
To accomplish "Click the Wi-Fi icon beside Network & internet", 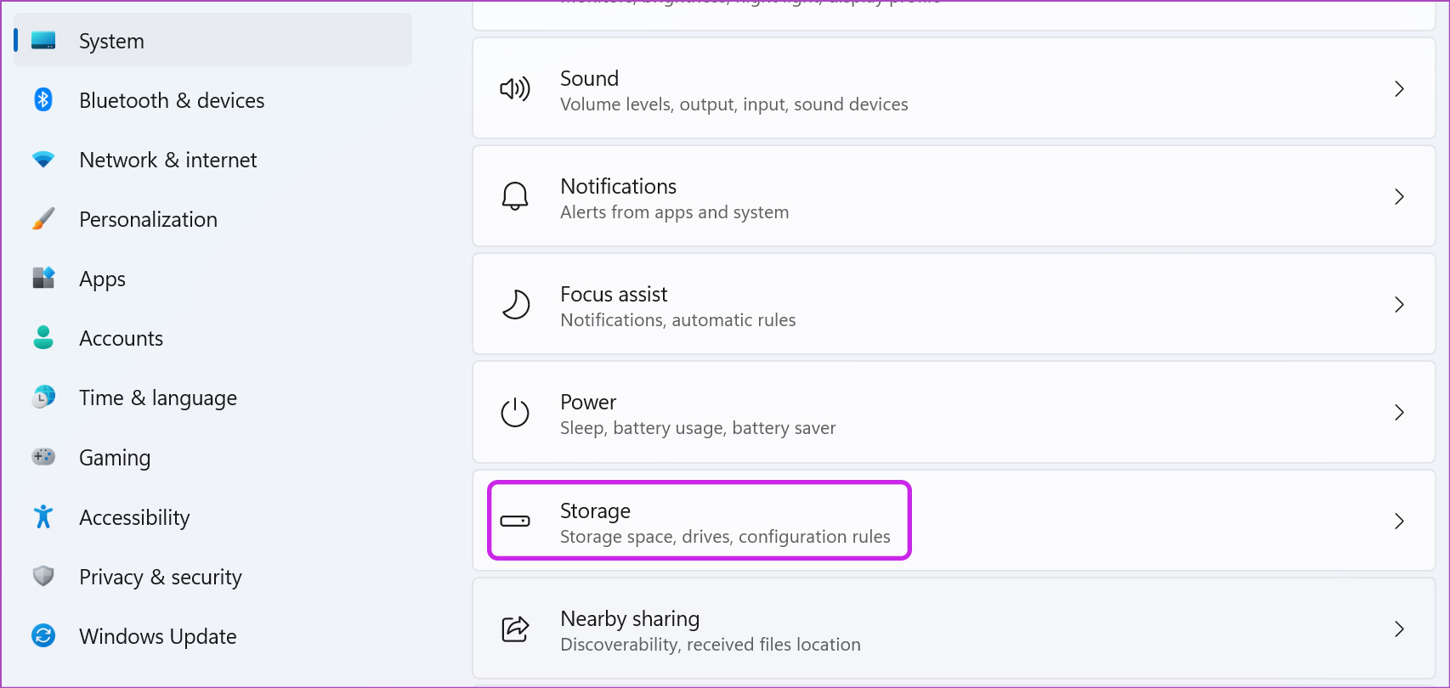I will (x=43, y=160).
